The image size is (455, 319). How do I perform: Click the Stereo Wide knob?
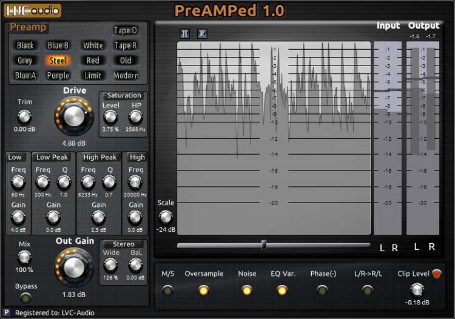point(110,266)
